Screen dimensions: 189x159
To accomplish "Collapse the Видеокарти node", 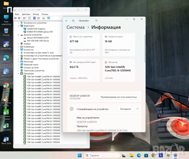I will pos(19,26).
